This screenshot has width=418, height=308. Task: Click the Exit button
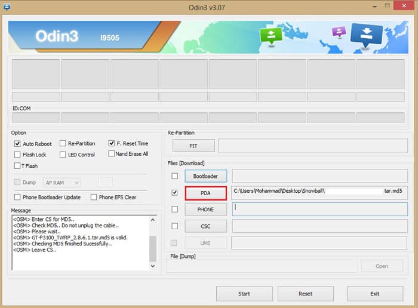tap(375, 294)
